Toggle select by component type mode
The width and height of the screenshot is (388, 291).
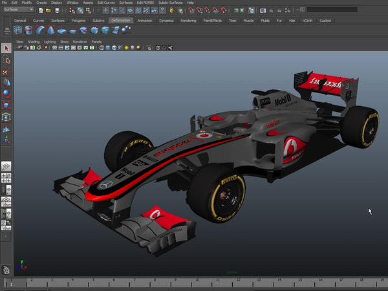pyautogui.click(x=89, y=10)
